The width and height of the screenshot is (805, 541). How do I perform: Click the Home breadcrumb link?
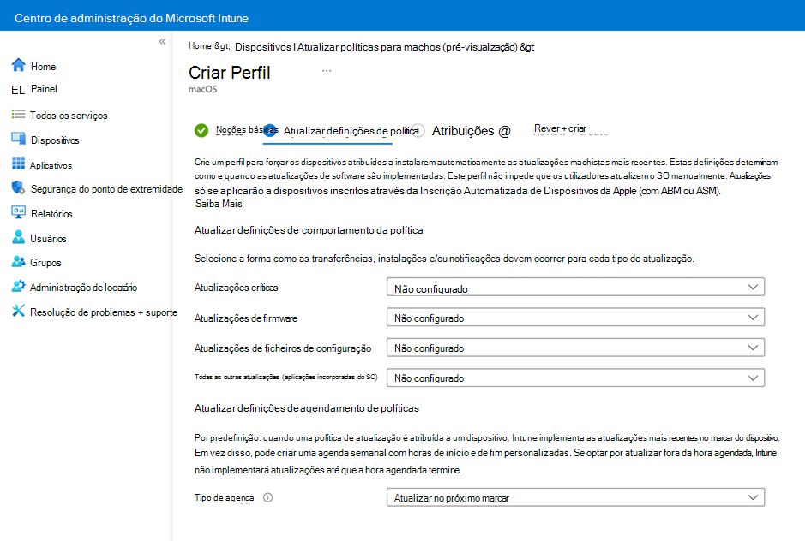200,45
